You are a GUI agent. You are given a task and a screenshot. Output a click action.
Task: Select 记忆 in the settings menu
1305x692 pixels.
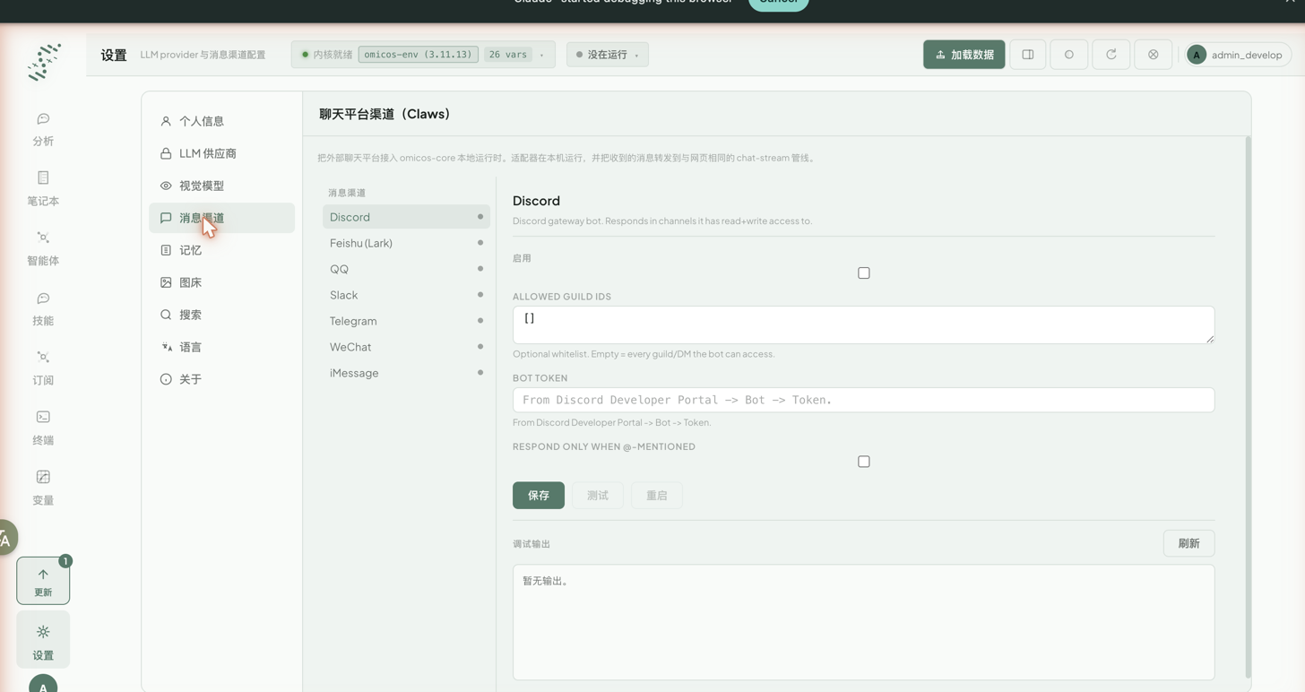click(221, 250)
